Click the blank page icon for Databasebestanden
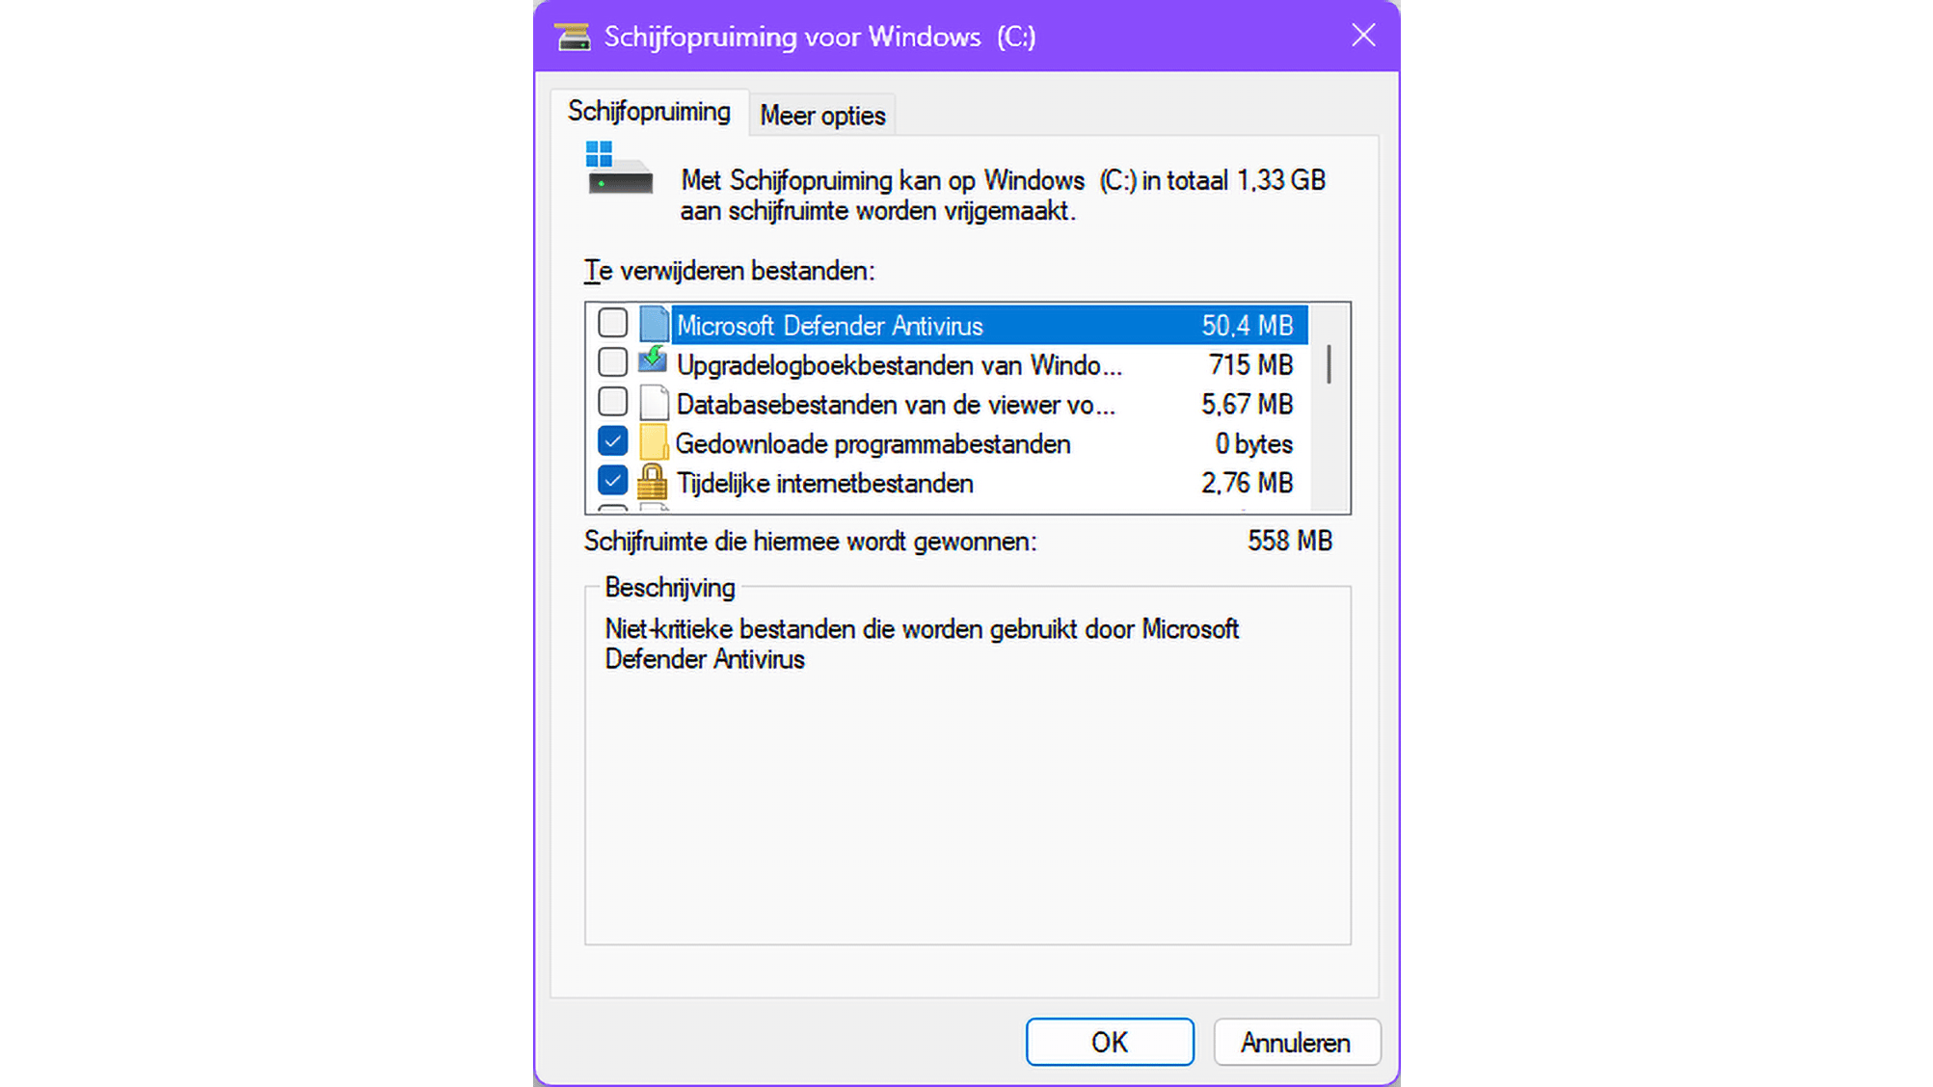The width and height of the screenshot is (1933, 1087). click(654, 403)
